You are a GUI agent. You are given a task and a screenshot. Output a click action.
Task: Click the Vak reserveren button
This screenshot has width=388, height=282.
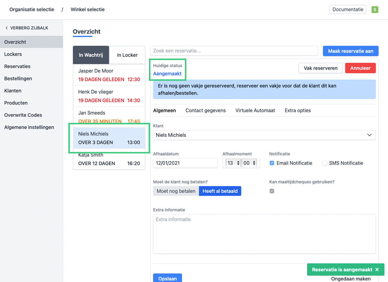320,68
